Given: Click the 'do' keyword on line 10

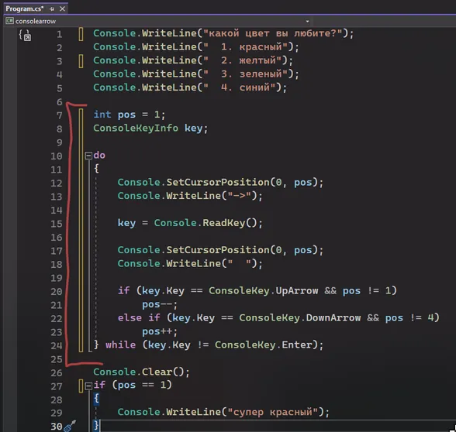Looking at the screenshot, I should point(99,155).
